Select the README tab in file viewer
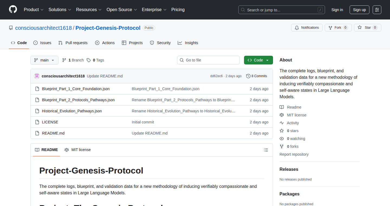Image resolution: width=390 pixels, height=206 pixels. pos(46,150)
